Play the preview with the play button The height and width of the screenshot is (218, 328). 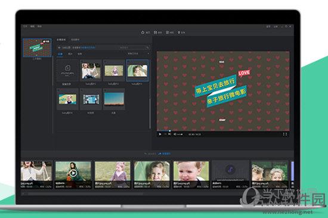(160, 134)
